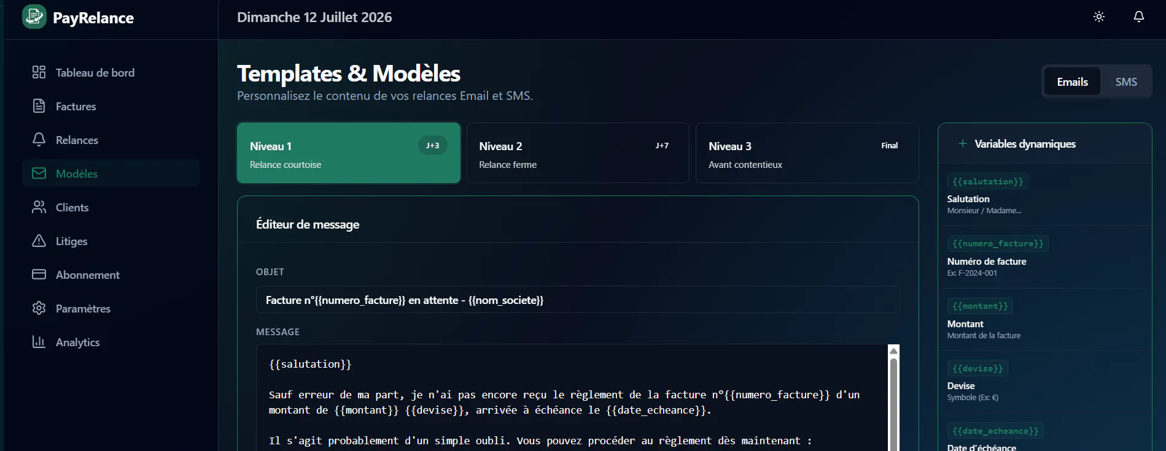Select Niveau 2 Relance ferme card

578,153
